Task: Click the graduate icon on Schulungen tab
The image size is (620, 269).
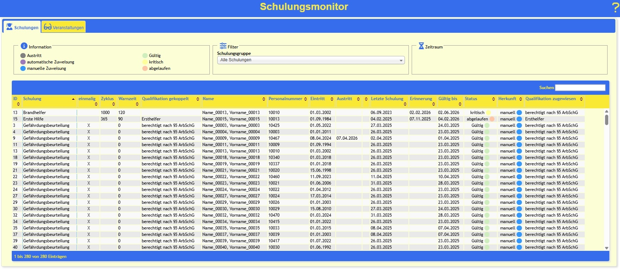Action: tap(9, 27)
